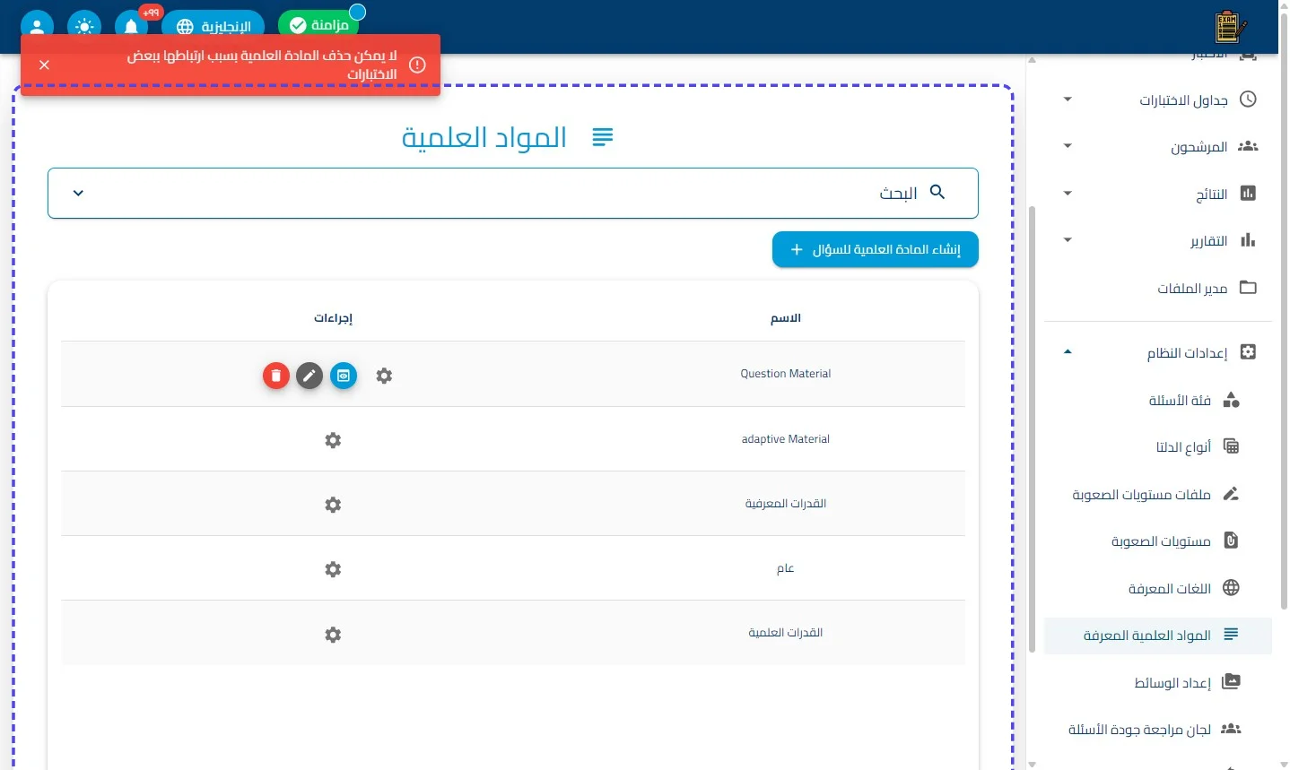View Question Material details with blue icon
The image size is (1290, 770).
(344, 376)
